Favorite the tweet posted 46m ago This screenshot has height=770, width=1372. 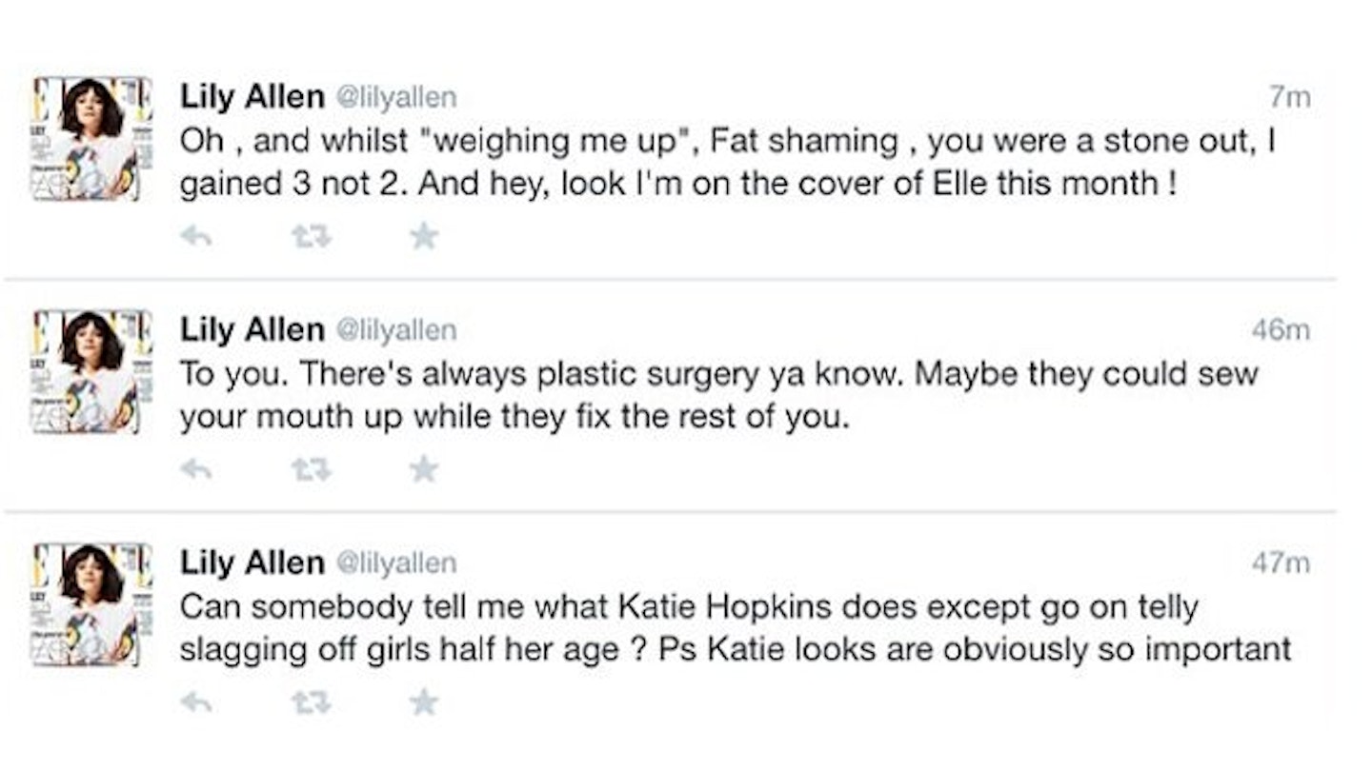point(423,468)
